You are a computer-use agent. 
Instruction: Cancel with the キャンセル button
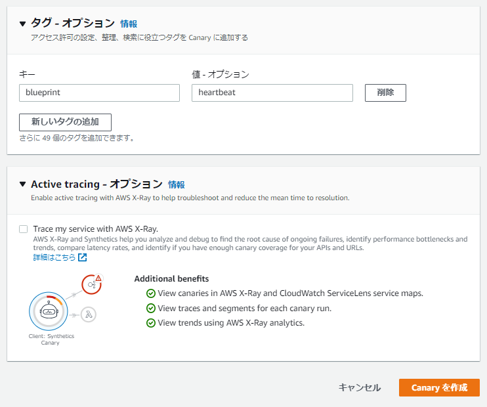click(x=360, y=387)
